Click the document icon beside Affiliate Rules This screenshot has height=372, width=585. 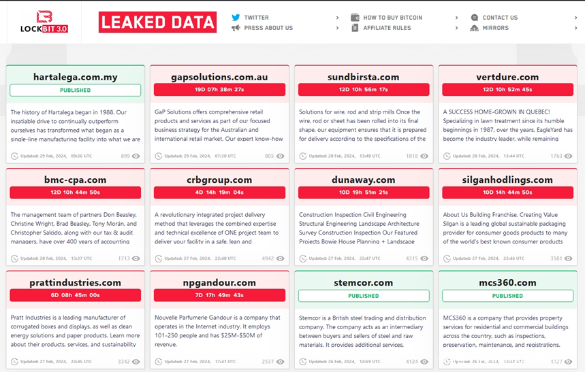(x=355, y=28)
